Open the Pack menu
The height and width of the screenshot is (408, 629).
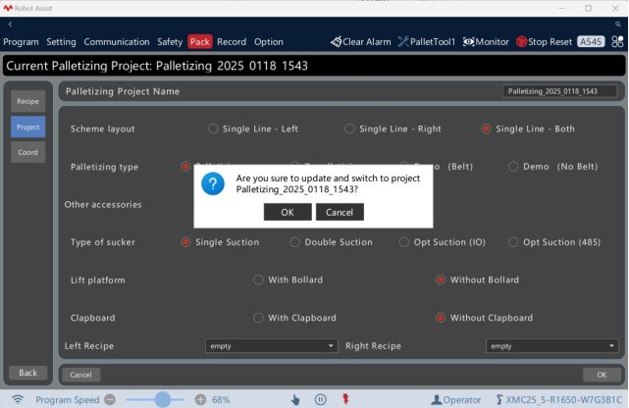click(200, 41)
